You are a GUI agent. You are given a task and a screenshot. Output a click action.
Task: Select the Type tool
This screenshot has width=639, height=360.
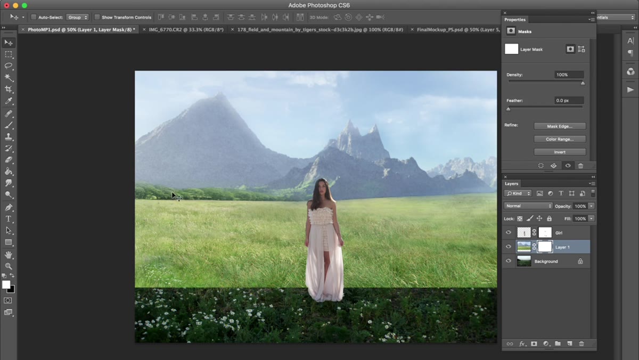click(x=9, y=219)
